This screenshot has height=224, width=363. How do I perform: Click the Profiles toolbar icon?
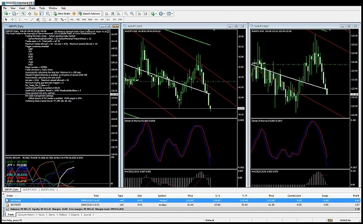tap(14, 14)
